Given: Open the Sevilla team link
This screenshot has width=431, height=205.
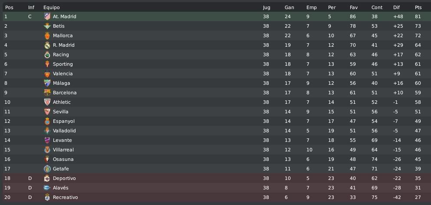Looking at the screenshot, I should pyautogui.click(x=60, y=112).
